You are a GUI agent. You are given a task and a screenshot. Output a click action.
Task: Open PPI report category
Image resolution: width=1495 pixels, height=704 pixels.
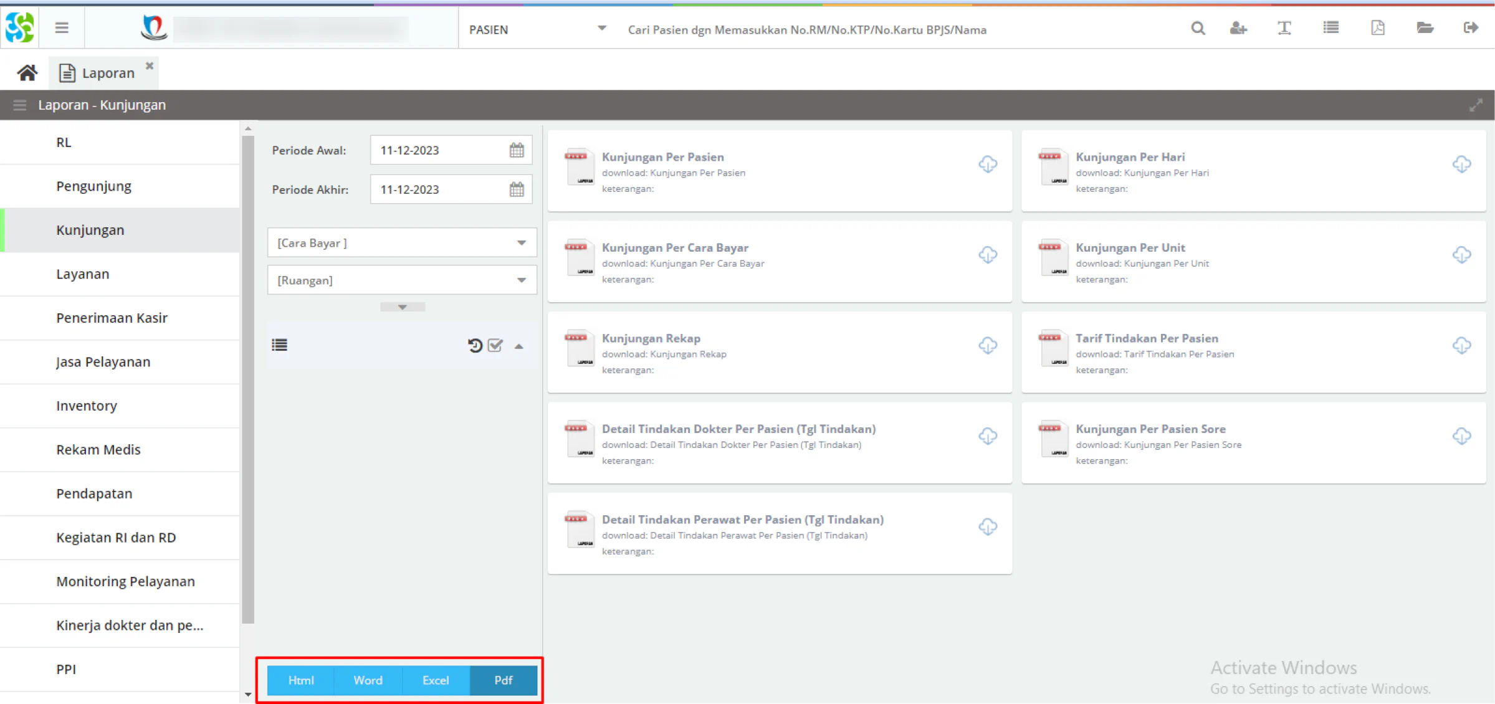pos(120,670)
